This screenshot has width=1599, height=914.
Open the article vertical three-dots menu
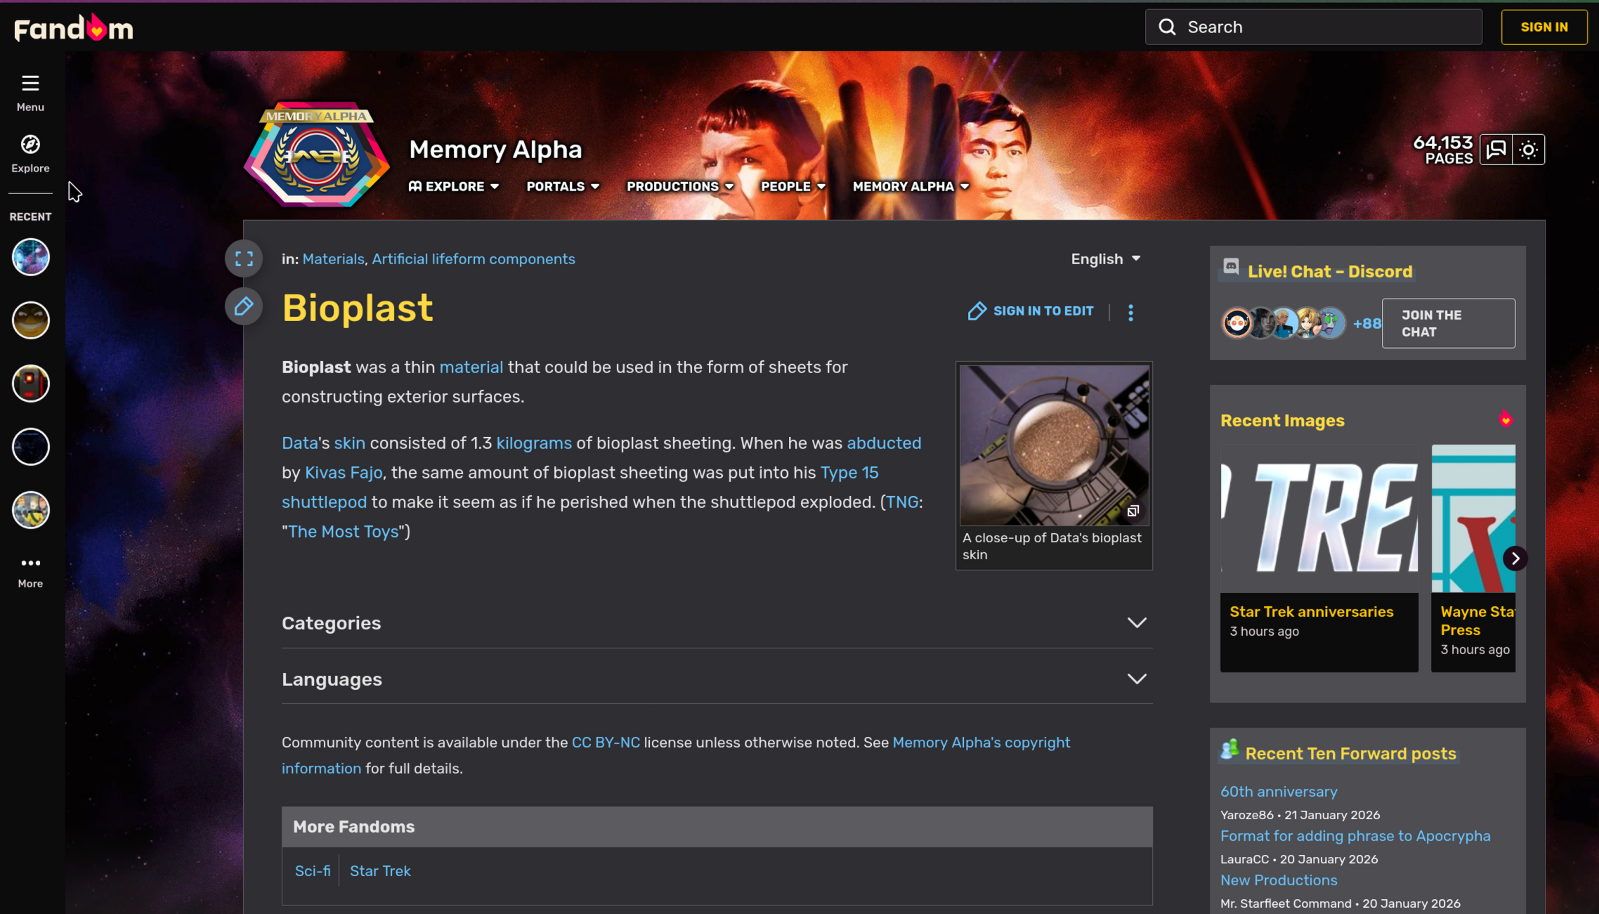(x=1130, y=313)
